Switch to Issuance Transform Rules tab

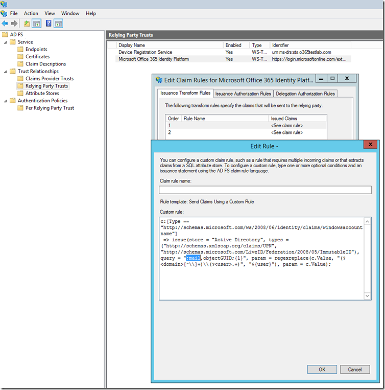click(x=185, y=93)
